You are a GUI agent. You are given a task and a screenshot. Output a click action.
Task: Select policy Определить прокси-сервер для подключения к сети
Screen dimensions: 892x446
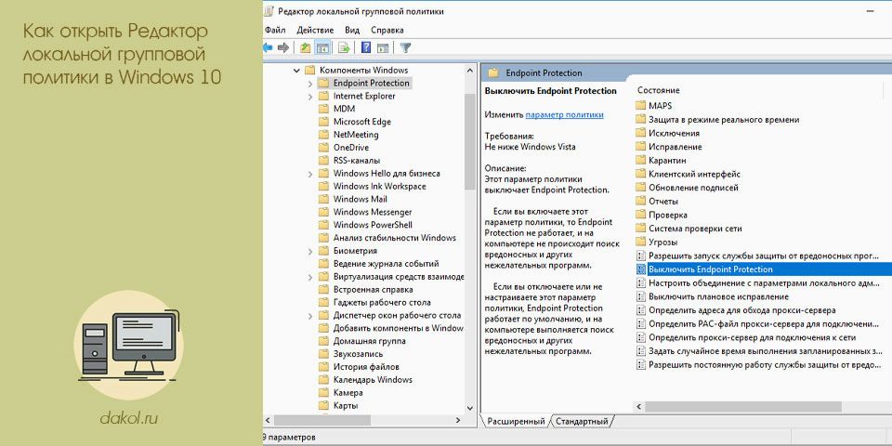point(752,337)
